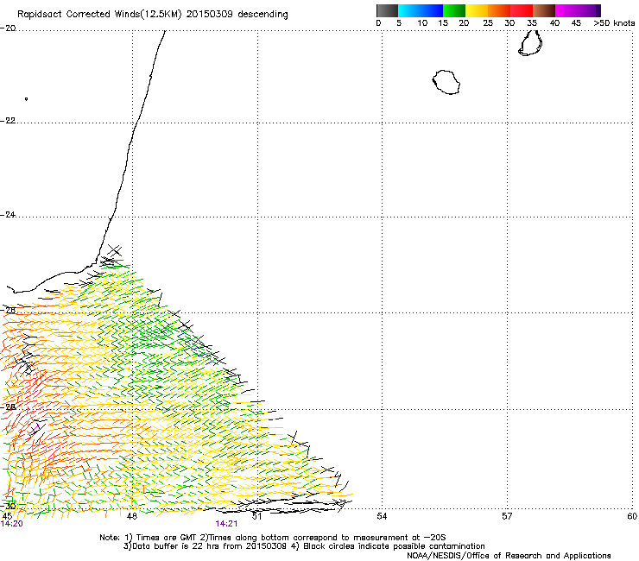Screen dimensions: 639x561
Task: Click the '60' longitude axis label
Action: [632, 516]
